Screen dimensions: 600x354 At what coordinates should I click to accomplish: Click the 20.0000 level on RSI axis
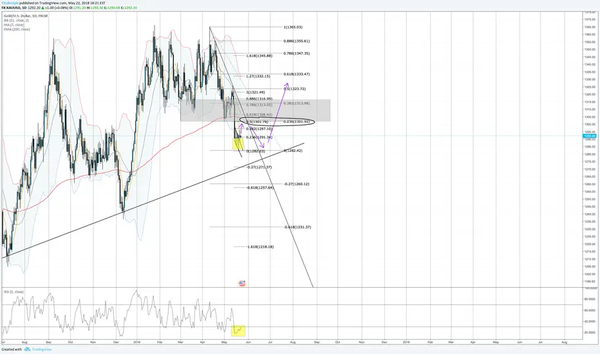coord(589,333)
